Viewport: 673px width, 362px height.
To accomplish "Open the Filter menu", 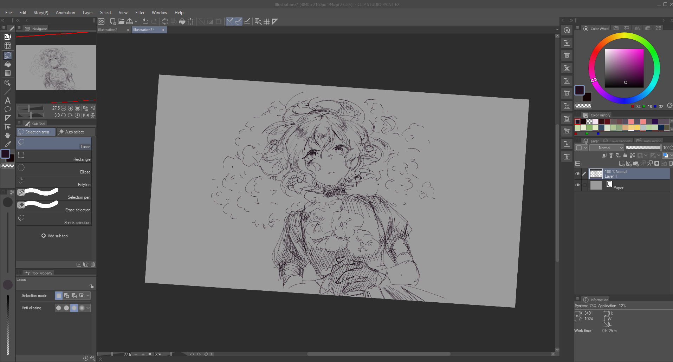I will (x=140, y=13).
